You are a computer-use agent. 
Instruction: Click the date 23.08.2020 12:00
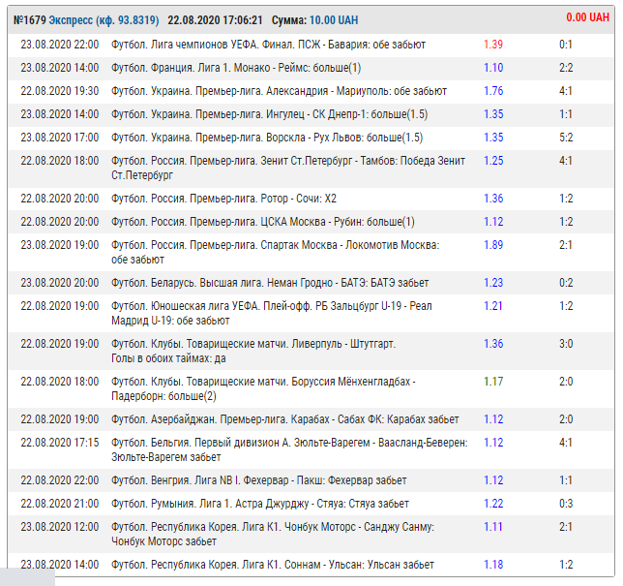click(60, 527)
